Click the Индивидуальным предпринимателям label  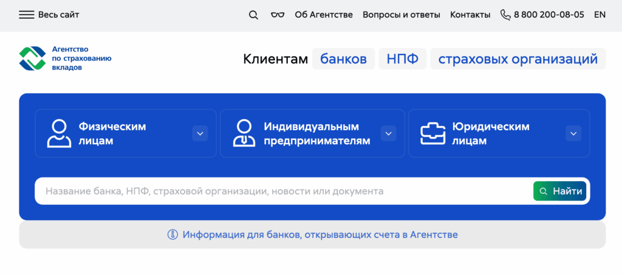(317, 134)
